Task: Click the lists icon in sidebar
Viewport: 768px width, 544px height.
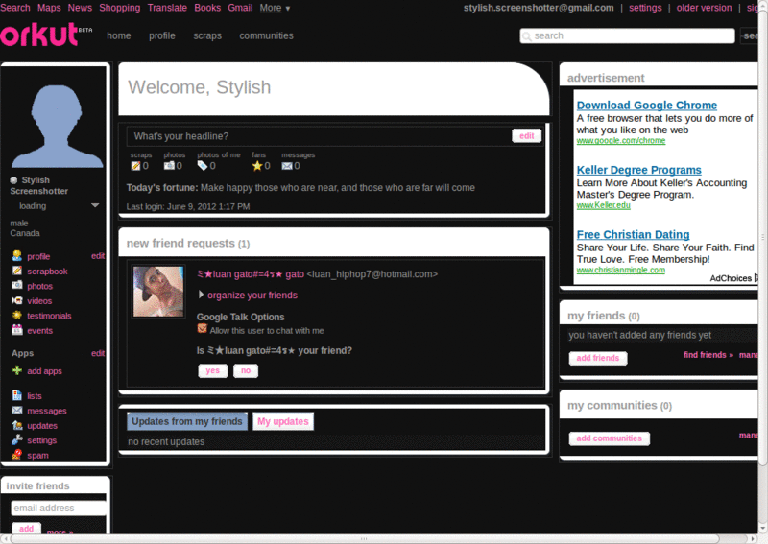Action: pyautogui.click(x=17, y=394)
